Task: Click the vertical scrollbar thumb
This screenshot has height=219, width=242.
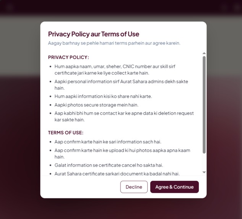Action: click(x=204, y=105)
